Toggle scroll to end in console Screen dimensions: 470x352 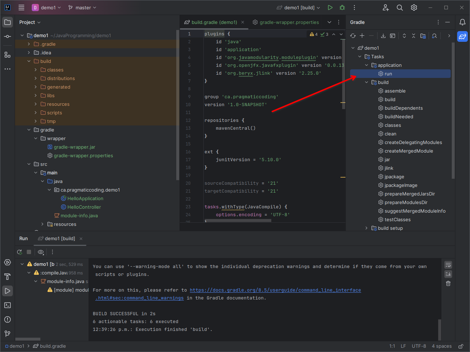point(448,274)
